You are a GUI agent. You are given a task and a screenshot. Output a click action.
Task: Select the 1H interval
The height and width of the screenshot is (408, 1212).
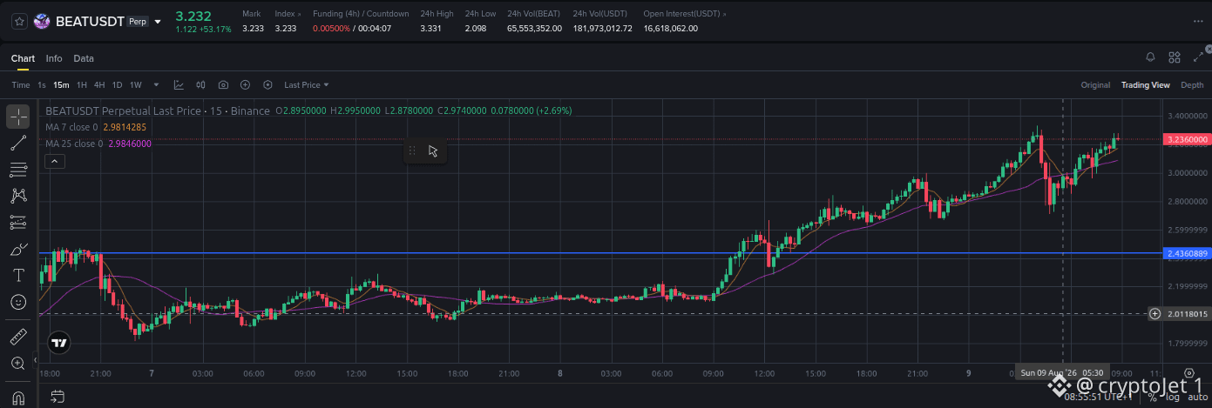coord(82,85)
